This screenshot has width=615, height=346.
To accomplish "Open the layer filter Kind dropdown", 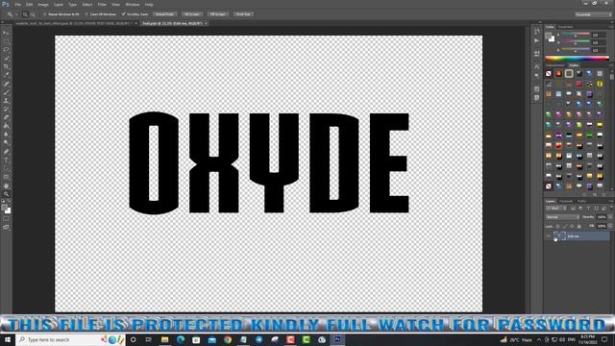I will 555,209.
